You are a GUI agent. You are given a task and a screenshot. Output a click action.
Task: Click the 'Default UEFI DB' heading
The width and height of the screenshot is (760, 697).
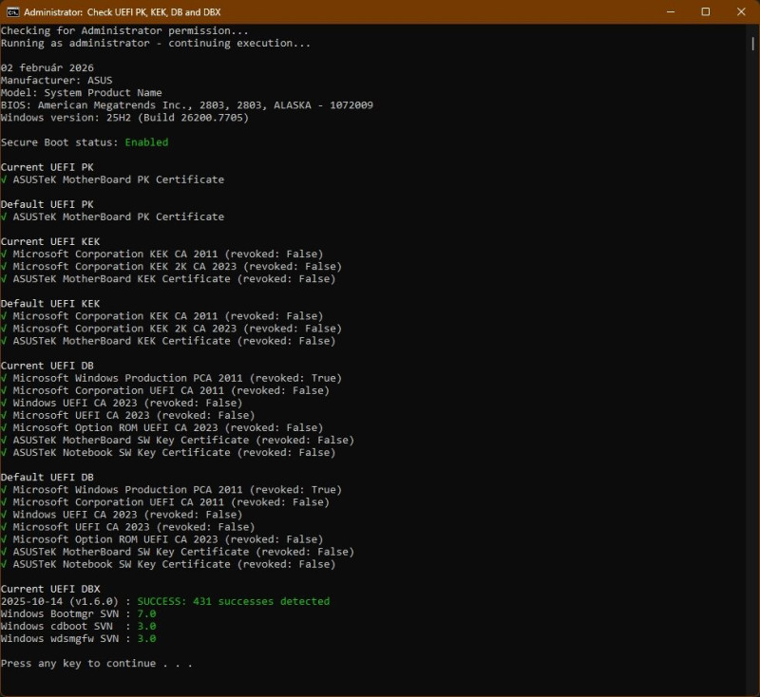(47, 477)
